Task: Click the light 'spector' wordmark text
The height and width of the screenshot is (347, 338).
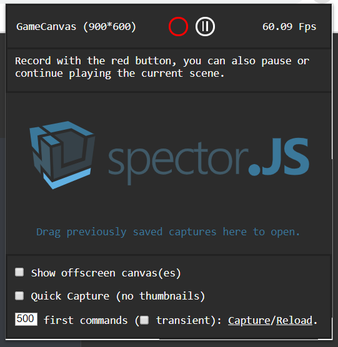Action: pos(177,163)
